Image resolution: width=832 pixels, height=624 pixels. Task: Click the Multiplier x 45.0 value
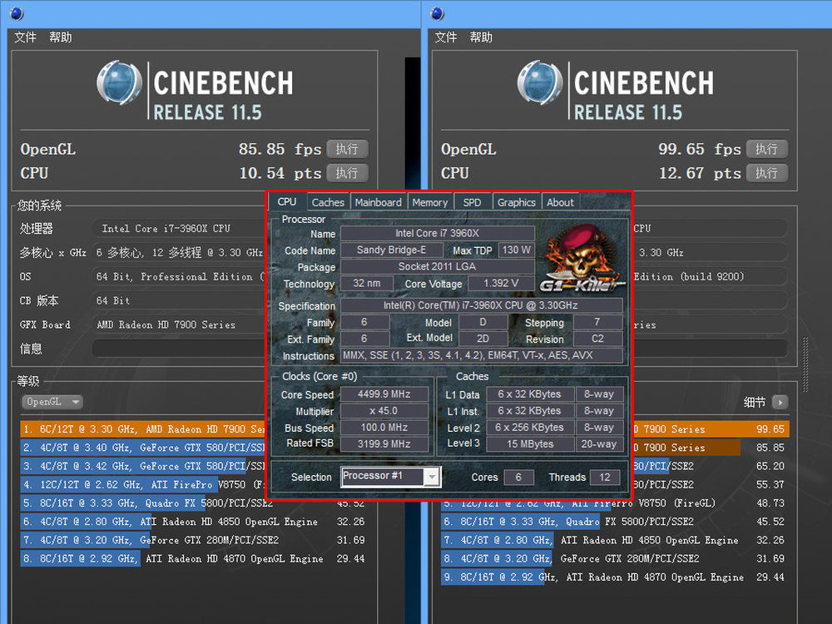(x=384, y=411)
